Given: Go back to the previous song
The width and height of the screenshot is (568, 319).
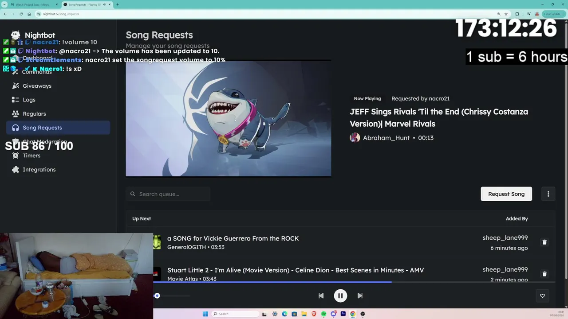Looking at the screenshot, I should pyautogui.click(x=321, y=296).
